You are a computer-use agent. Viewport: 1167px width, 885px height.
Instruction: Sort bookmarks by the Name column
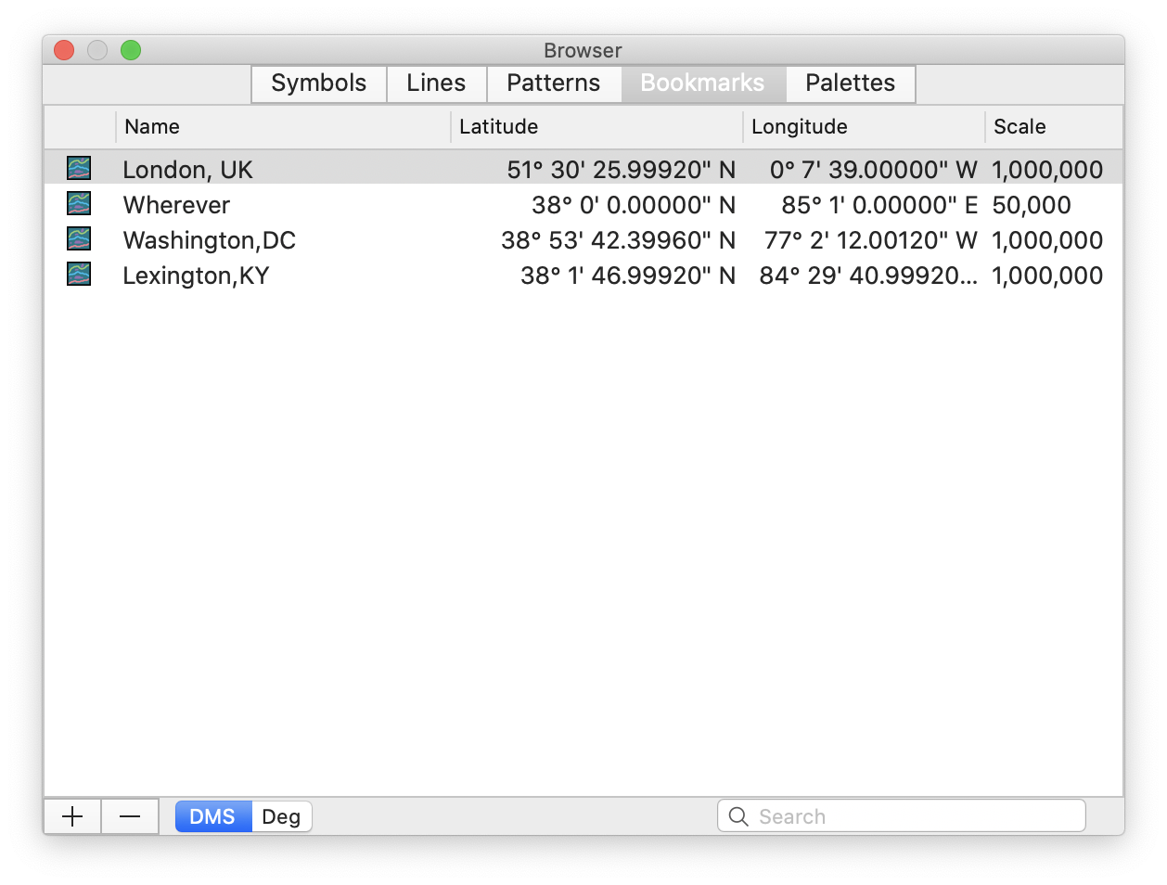click(x=152, y=126)
